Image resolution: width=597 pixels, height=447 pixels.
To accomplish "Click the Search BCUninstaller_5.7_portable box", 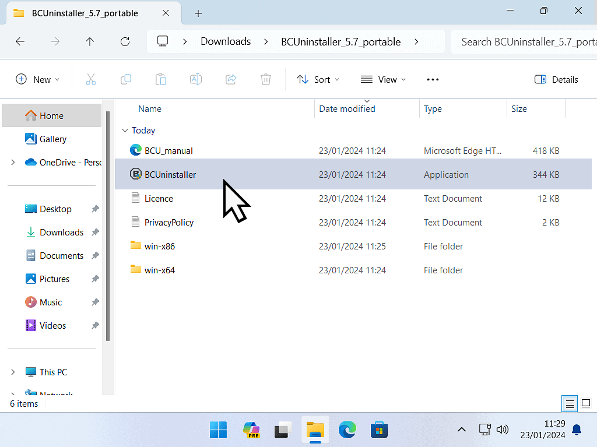I will pyautogui.click(x=525, y=41).
